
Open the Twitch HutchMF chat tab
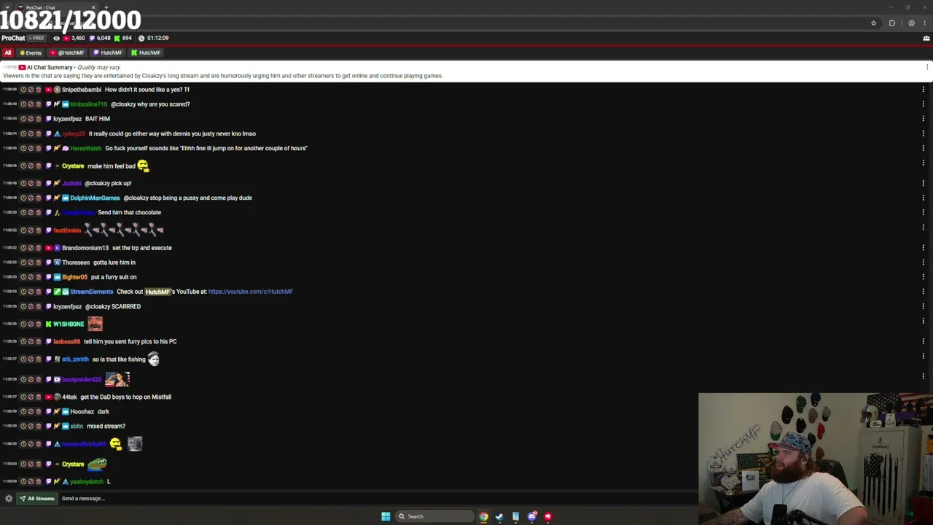[107, 52]
